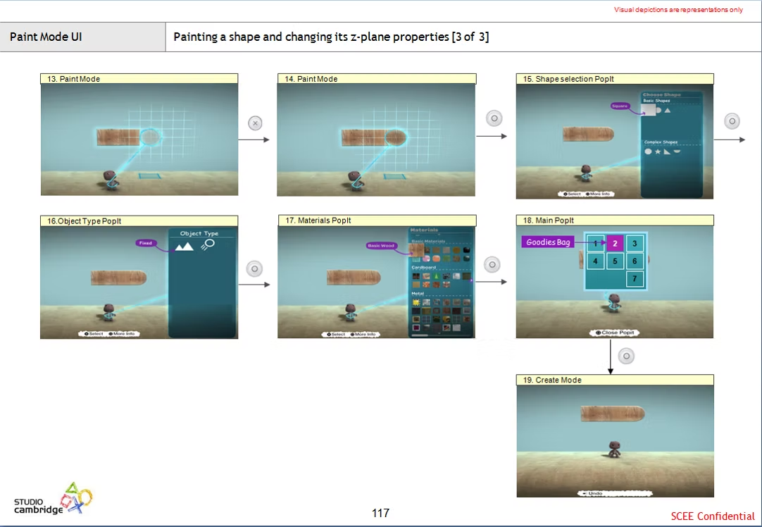Open Popit cell 4
Image resolution: width=762 pixels, height=527 pixels.
(595, 261)
